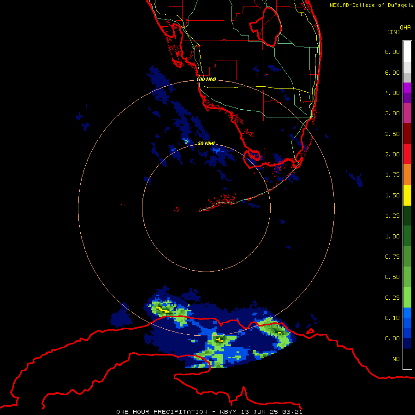Select the dark red swatch beside 2.50
Screen dimensions: 415x415
(x=407, y=134)
